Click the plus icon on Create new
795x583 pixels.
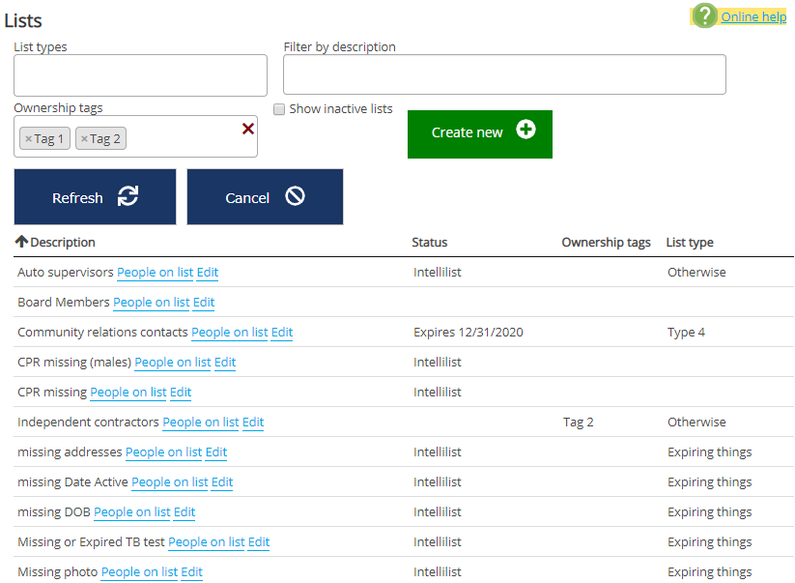click(525, 131)
